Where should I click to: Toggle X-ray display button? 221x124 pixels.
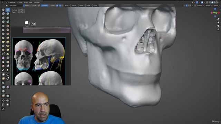tap(207, 2)
